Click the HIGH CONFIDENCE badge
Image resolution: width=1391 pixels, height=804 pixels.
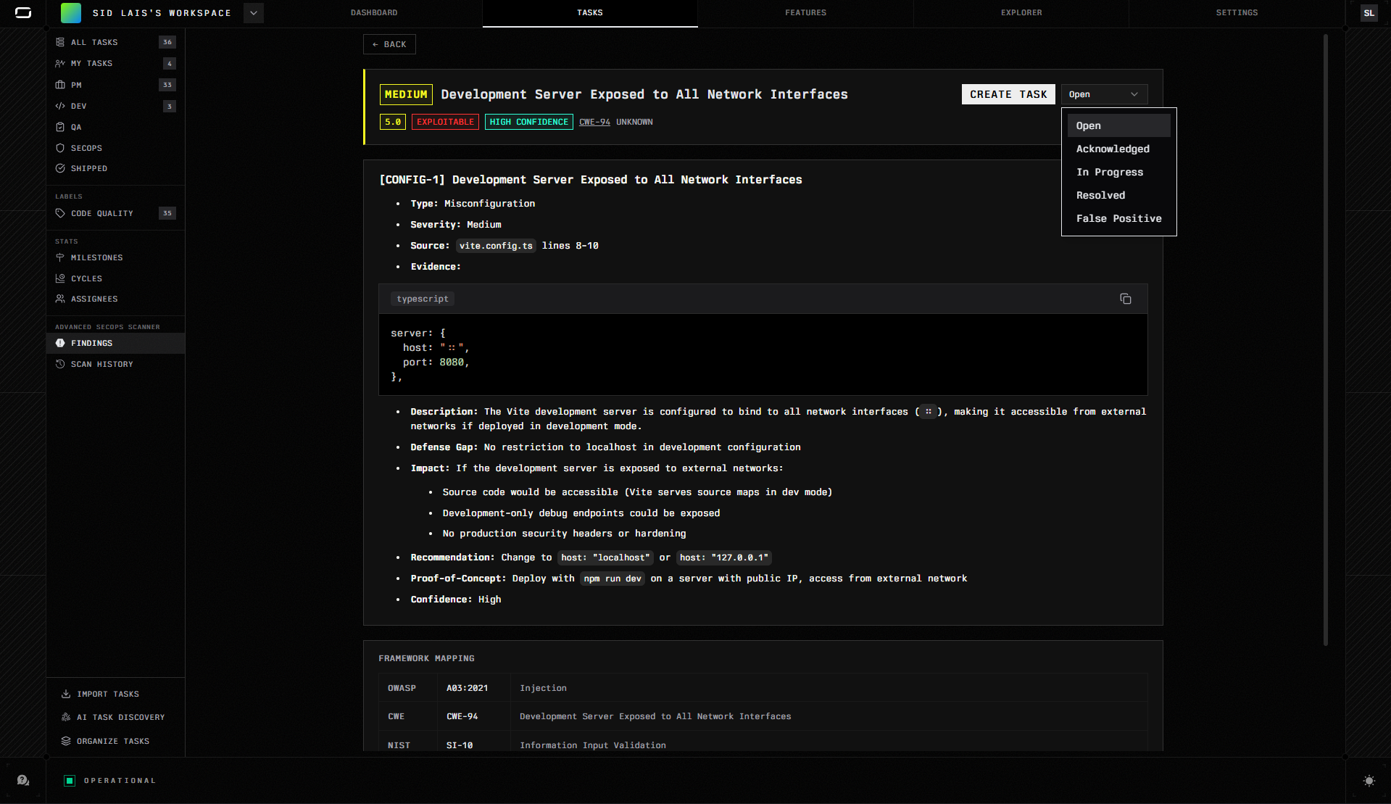tap(528, 122)
